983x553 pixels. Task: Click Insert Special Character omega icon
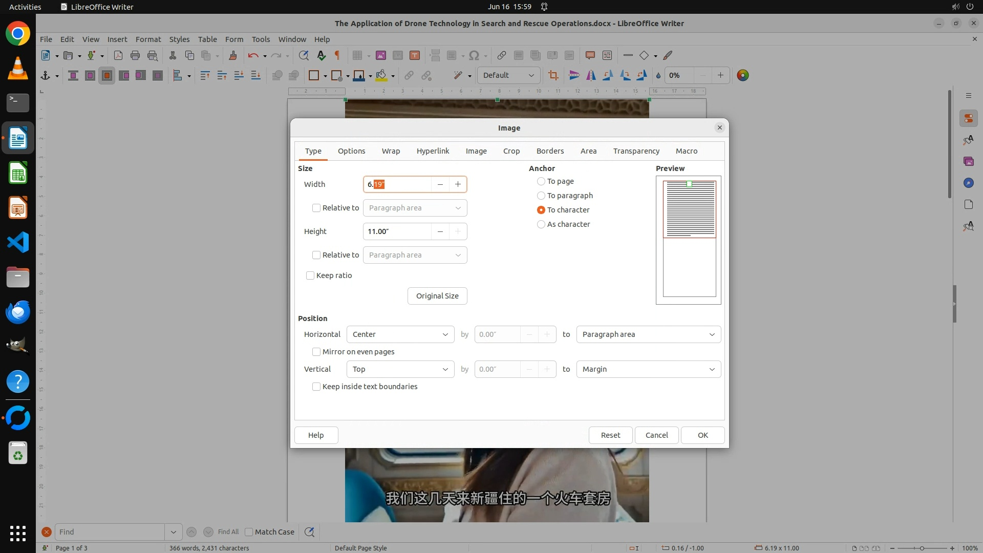point(474,55)
